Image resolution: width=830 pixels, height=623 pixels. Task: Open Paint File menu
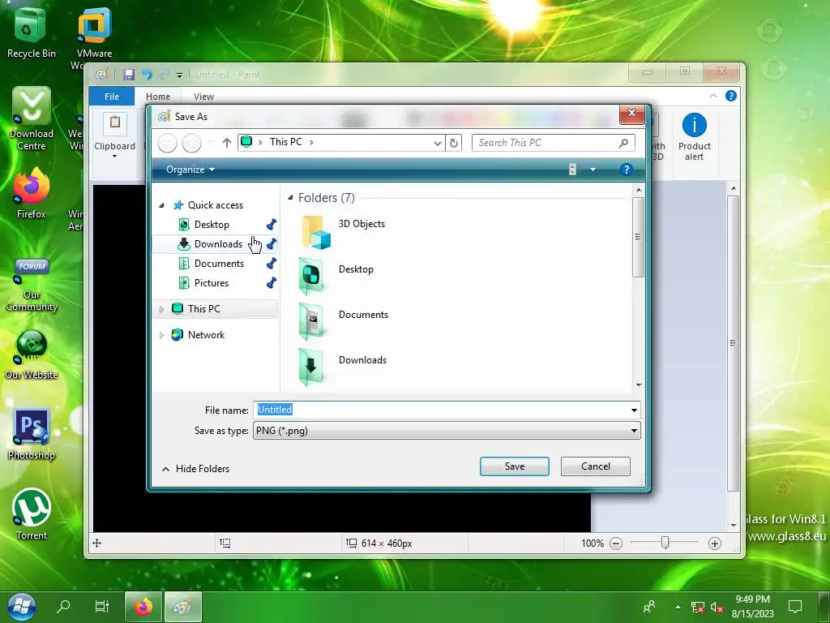(x=112, y=97)
